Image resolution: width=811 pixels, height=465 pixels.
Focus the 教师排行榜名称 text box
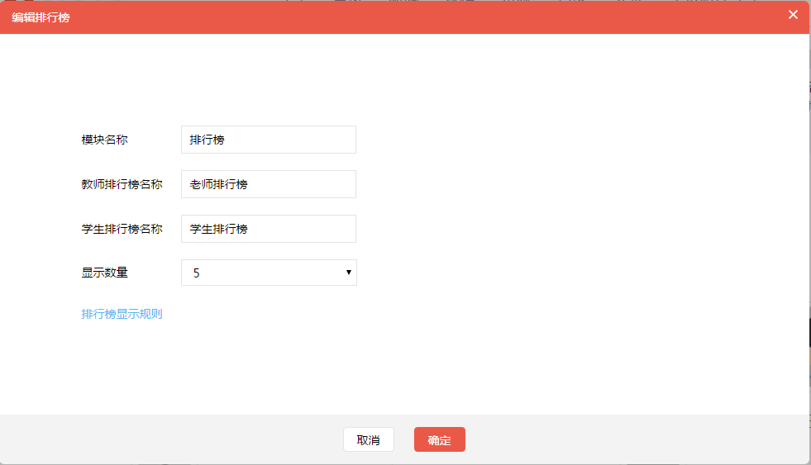(269, 184)
